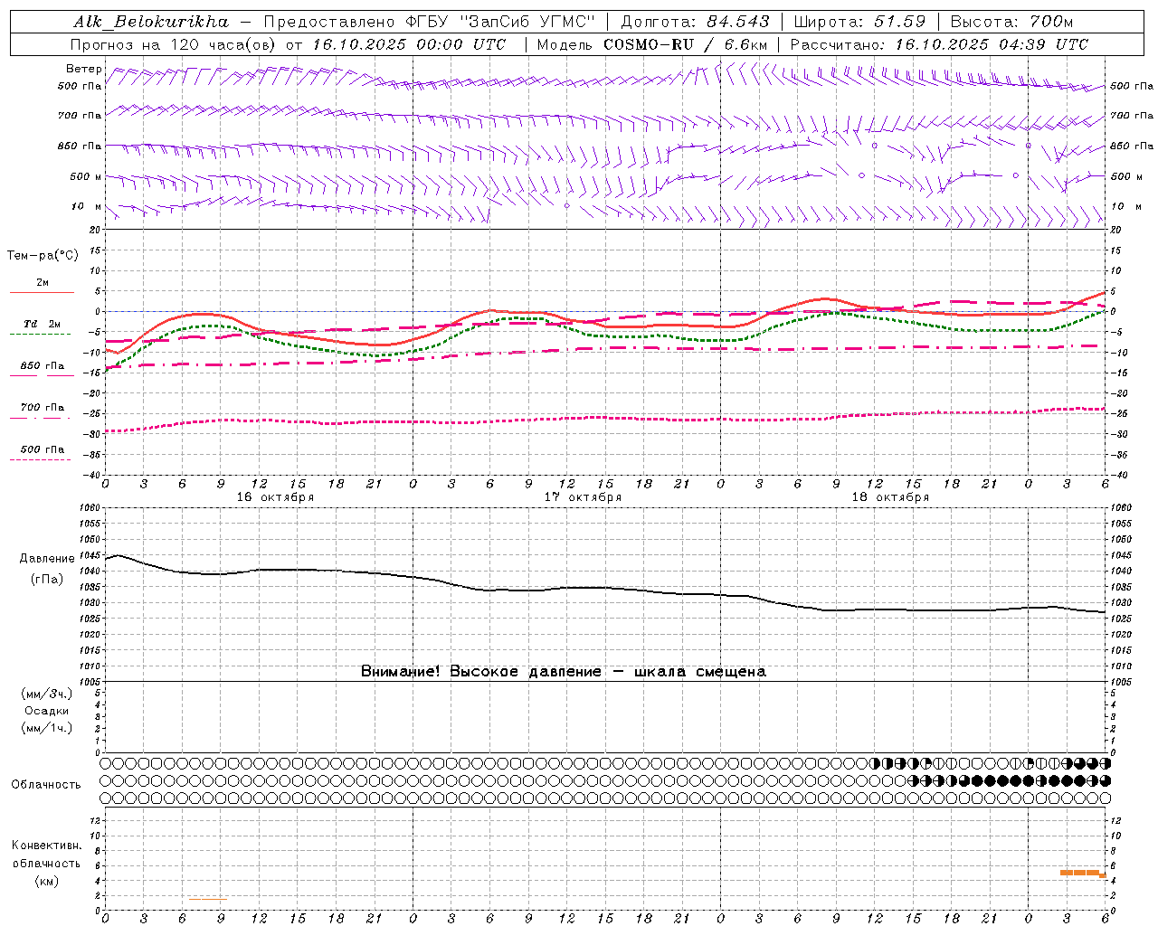This screenshot has width=1158, height=926.
Task: Click the '2м' temperature legend entry
Action: pyautogui.click(x=43, y=283)
